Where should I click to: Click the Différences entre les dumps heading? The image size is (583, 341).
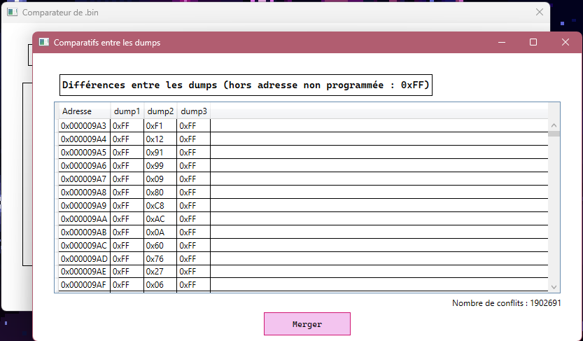246,85
